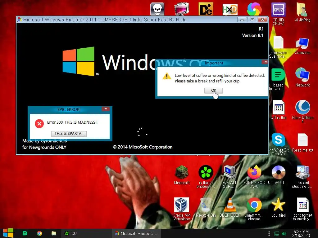Click the 'Version 8.1' text
The width and height of the screenshot is (318, 238).
[253, 35]
